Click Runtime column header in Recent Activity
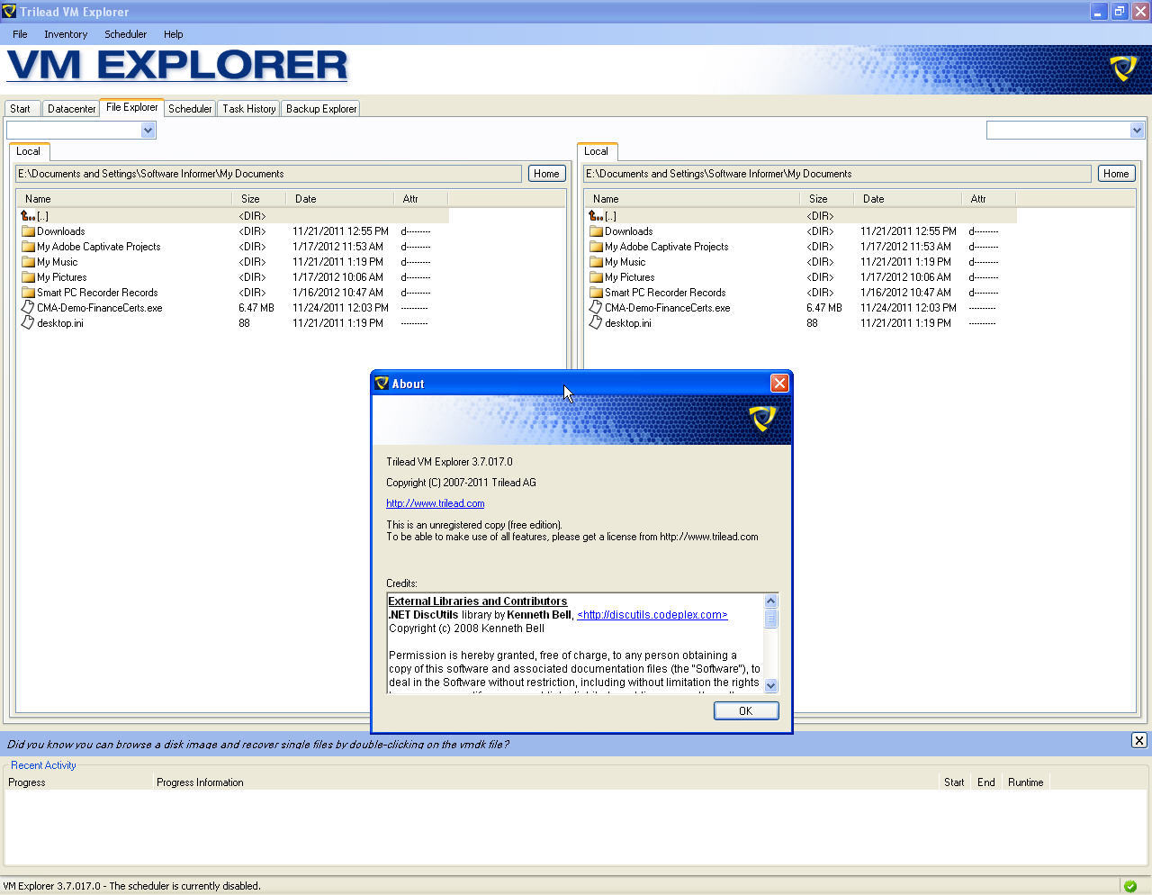The height and width of the screenshot is (895, 1152). click(x=1026, y=782)
